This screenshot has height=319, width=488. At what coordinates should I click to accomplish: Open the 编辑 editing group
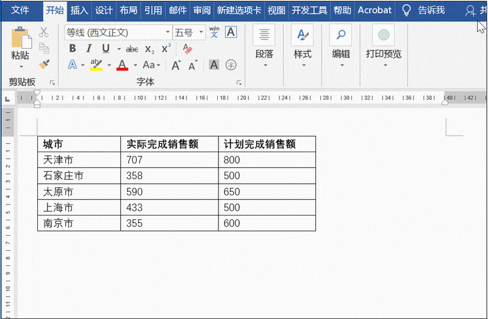pyautogui.click(x=341, y=47)
